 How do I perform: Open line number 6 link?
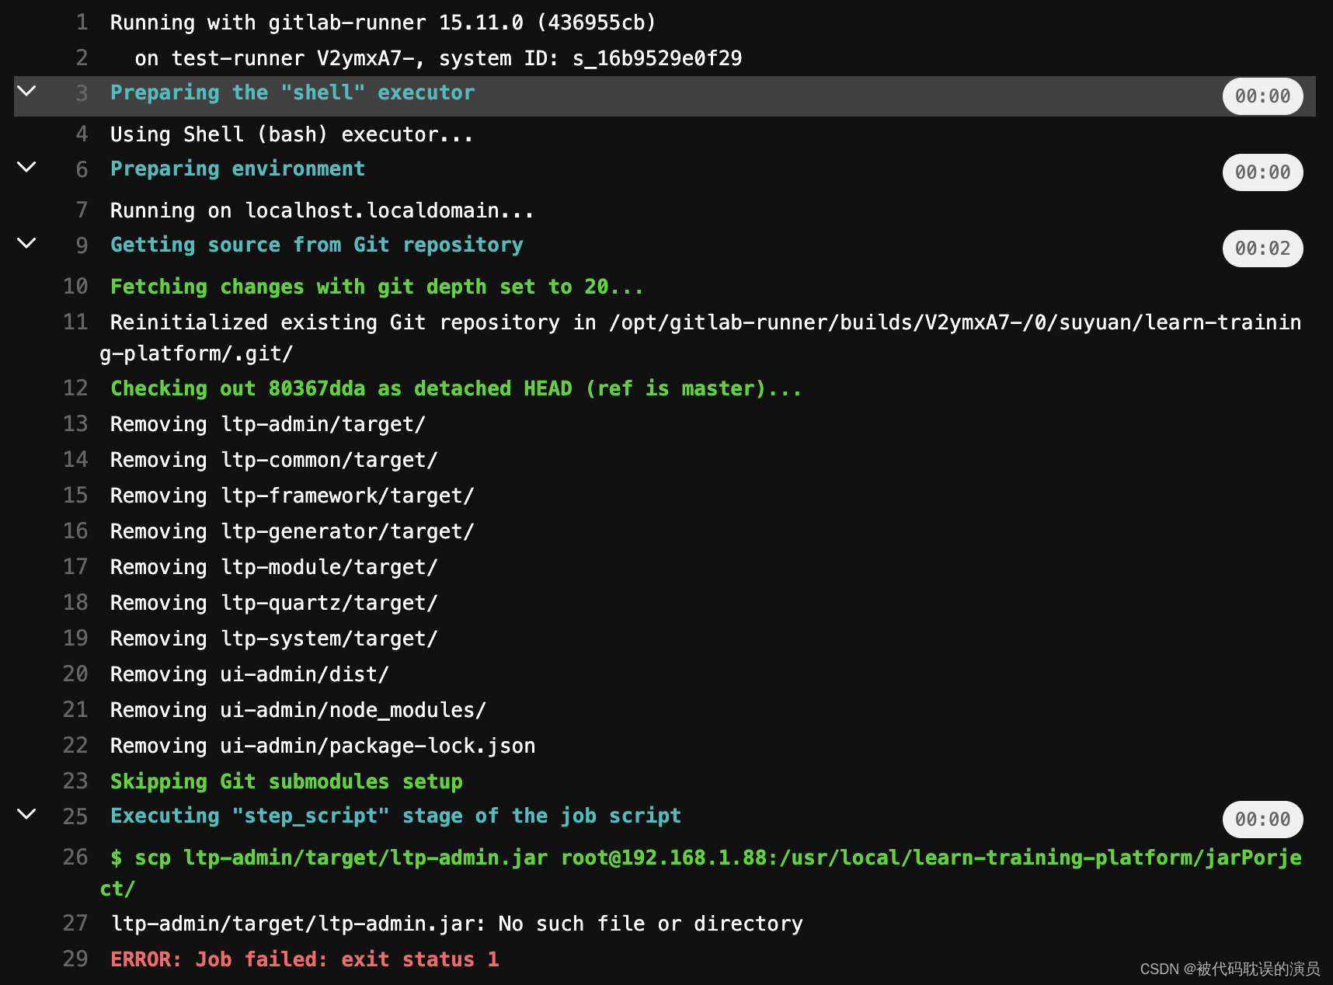[x=82, y=169]
